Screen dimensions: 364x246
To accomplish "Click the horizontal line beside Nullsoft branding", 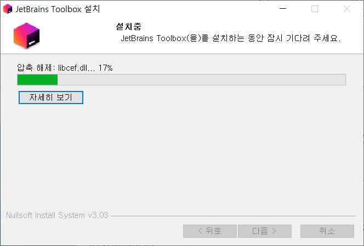I will coord(234,216).
